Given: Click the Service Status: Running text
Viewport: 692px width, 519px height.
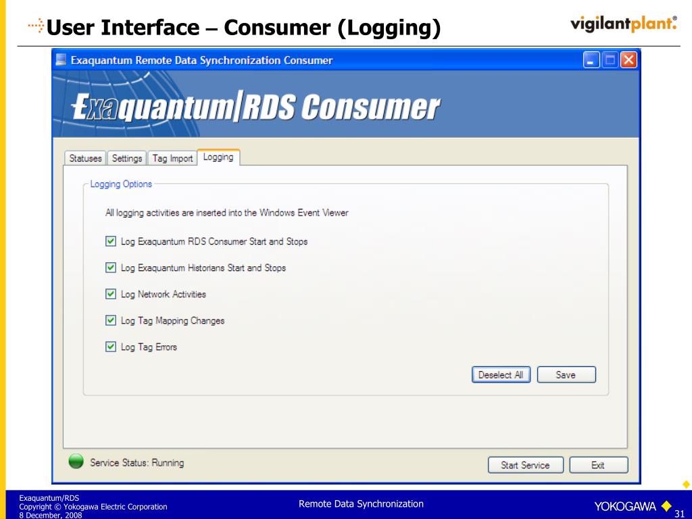Looking at the screenshot, I should point(137,463).
